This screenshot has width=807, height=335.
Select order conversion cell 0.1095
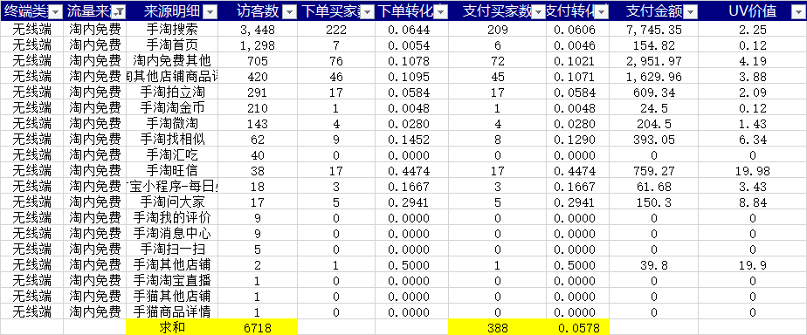pyautogui.click(x=411, y=77)
